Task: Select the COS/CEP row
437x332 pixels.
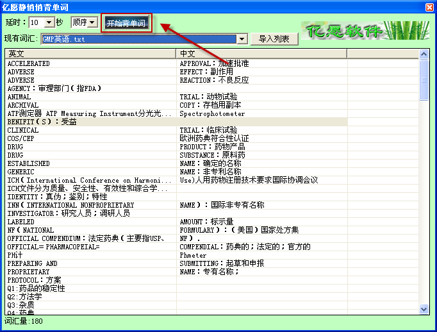Action: click(x=177, y=138)
